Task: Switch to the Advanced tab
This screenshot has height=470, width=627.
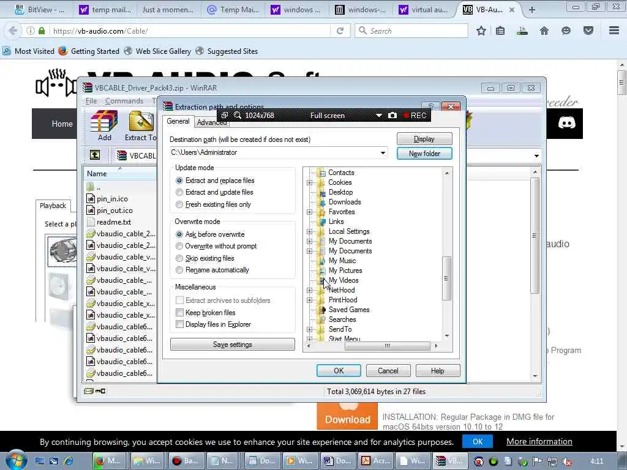Action: pos(211,122)
